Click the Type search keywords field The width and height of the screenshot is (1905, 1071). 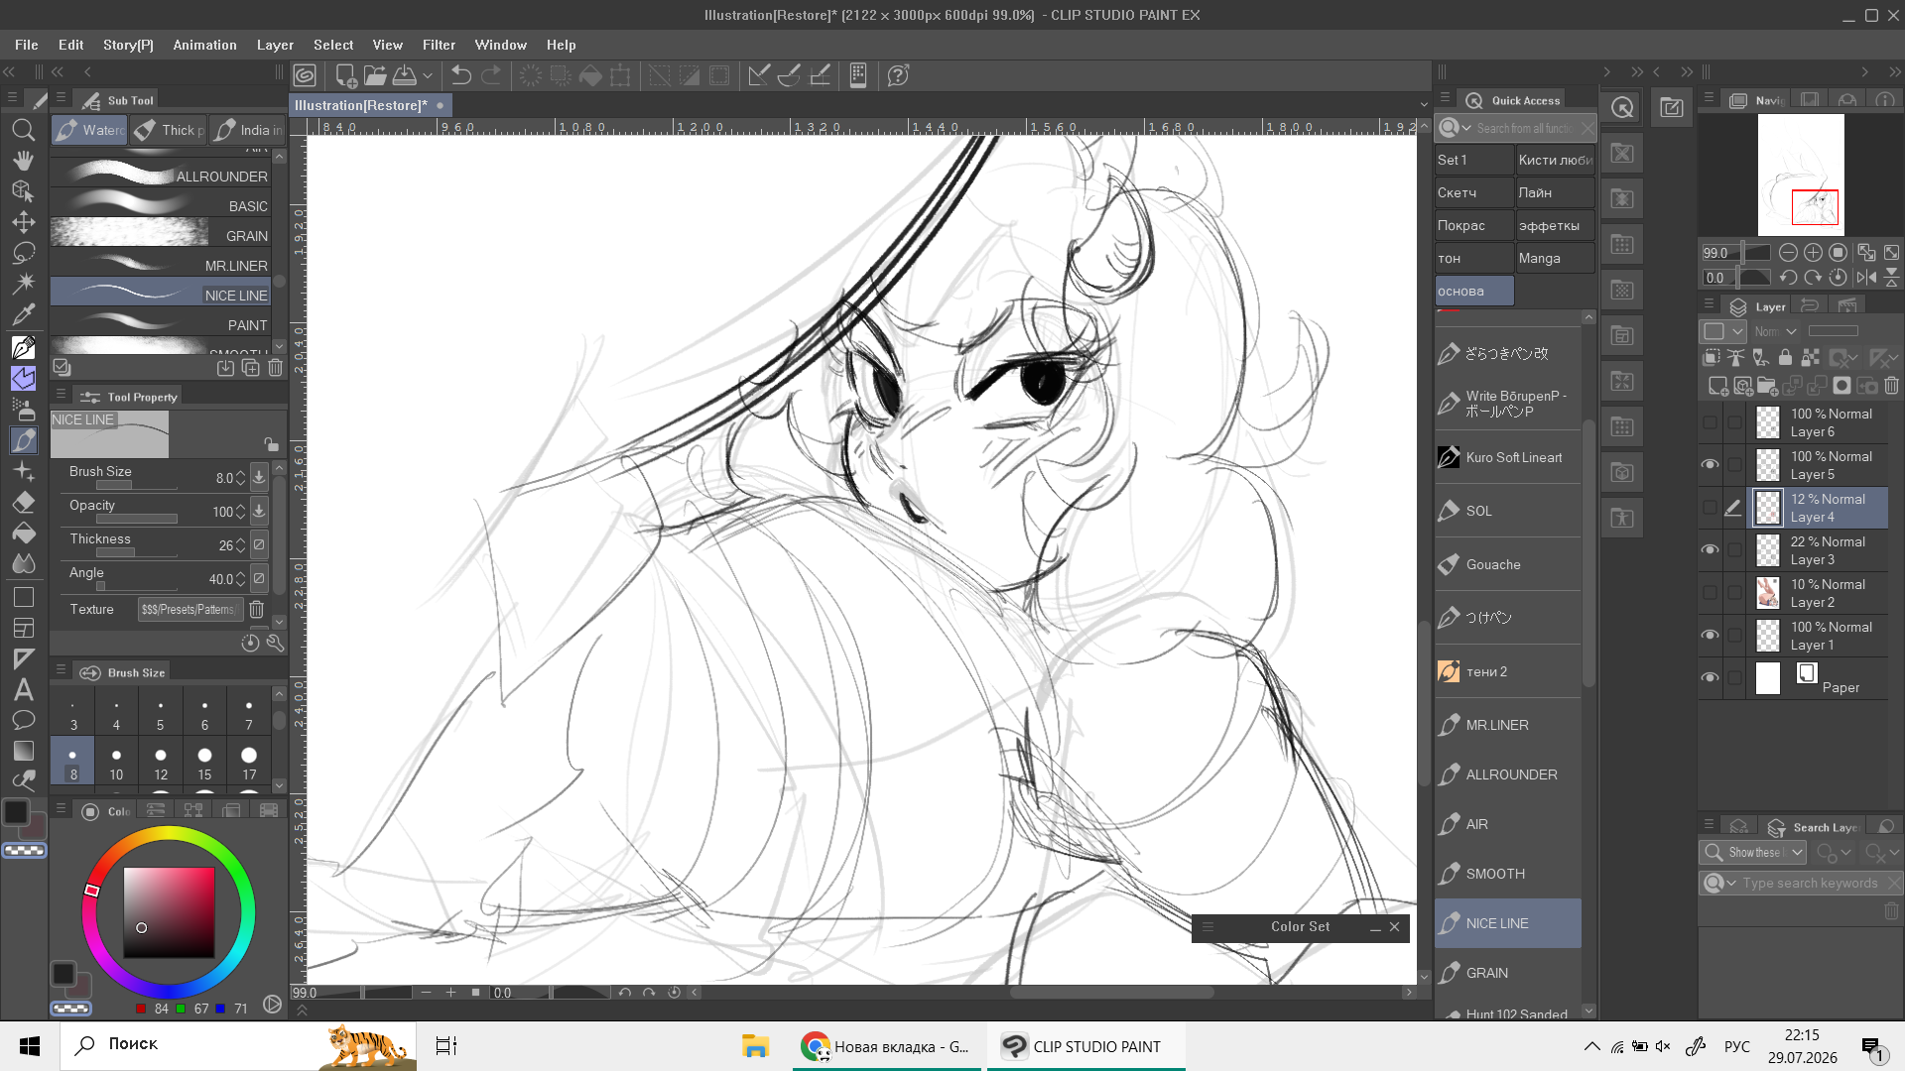point(1811,883)
